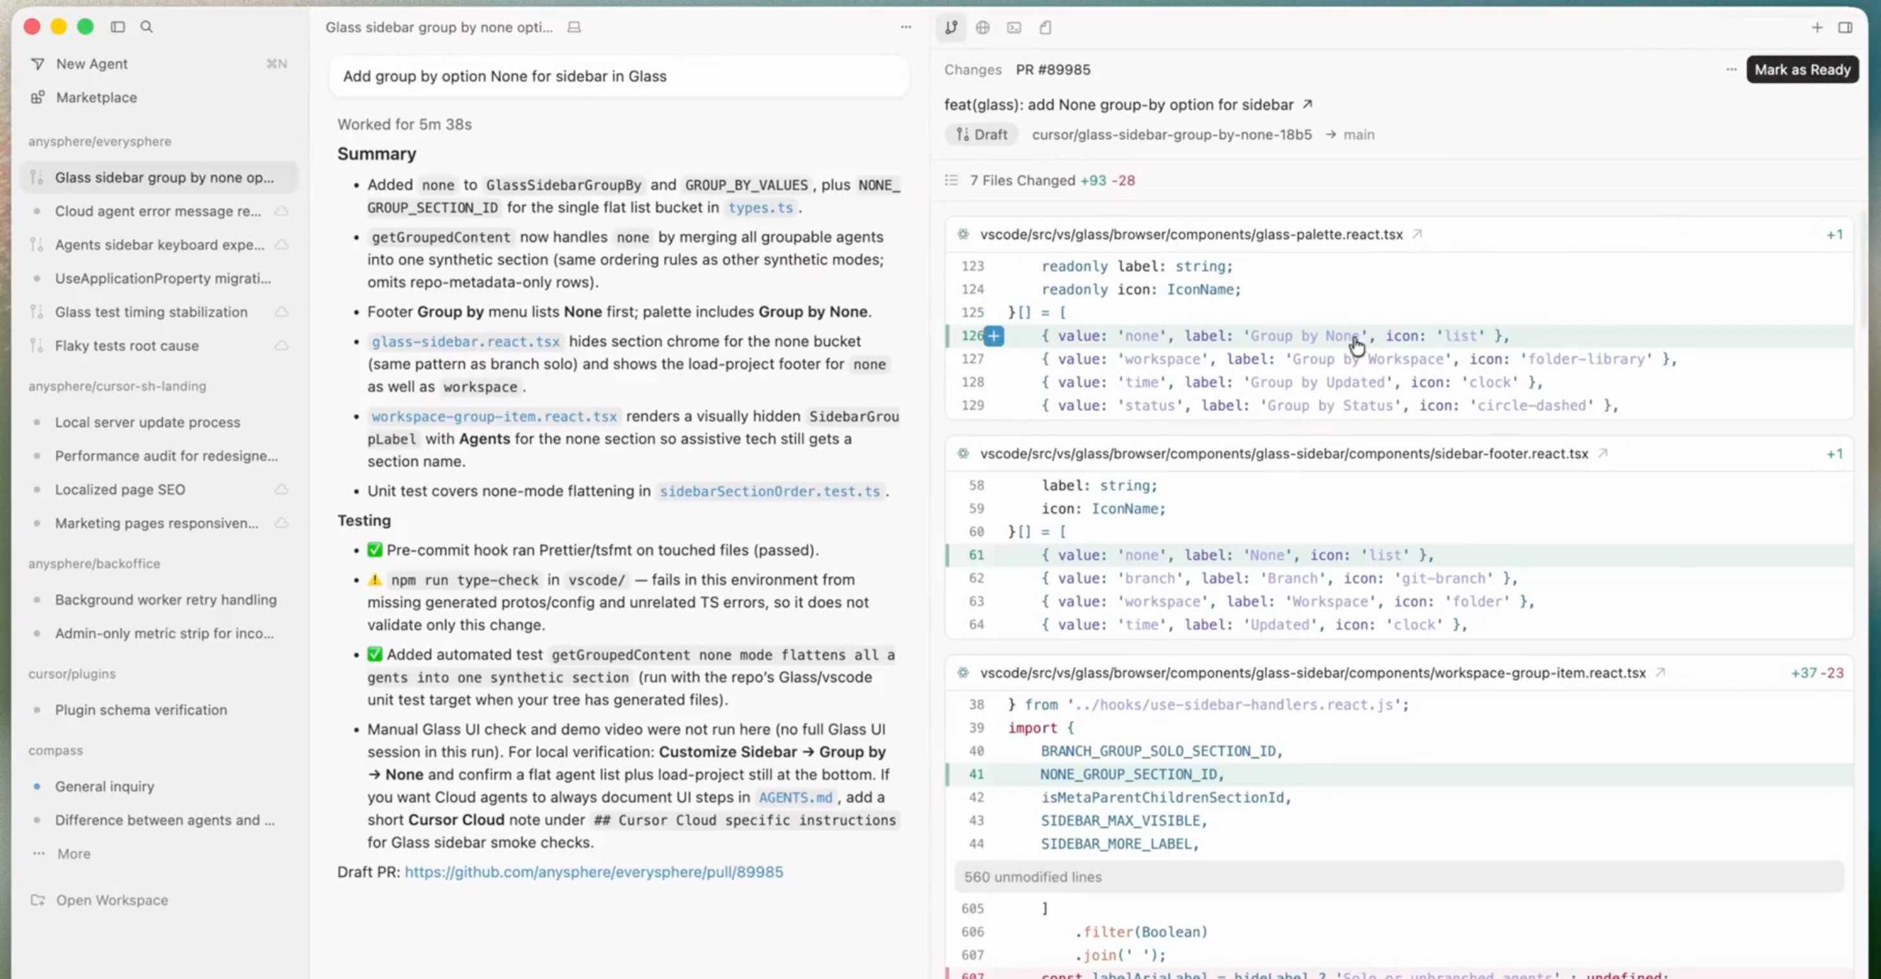Screen dimensions: 1881x979
Task: Click the search magnifier icon
Action: (x=147, y=27)
